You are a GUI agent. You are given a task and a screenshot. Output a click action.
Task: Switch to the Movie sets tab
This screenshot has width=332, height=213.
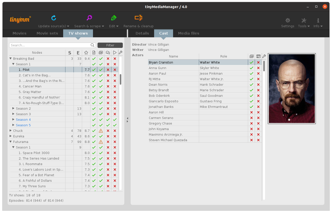pos(47,33)
